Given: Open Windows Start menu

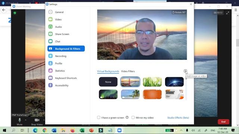Looking at the screenshot, I should coord(4,130).
